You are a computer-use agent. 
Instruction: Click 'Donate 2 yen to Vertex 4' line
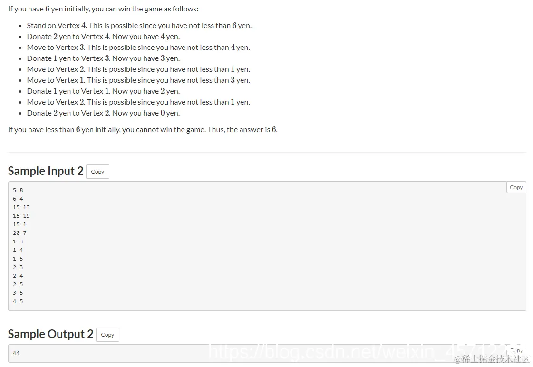(103, 36)
